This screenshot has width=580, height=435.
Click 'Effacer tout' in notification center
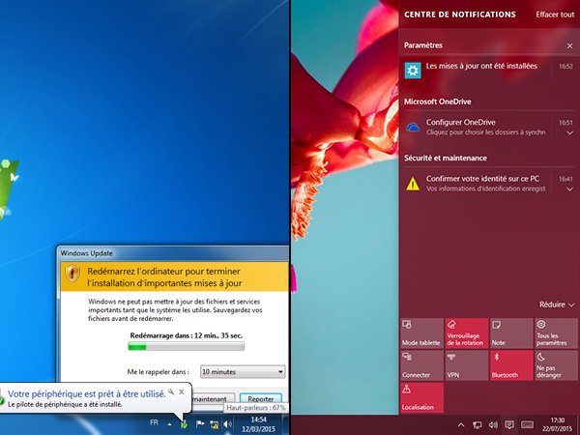click(555, 14)
